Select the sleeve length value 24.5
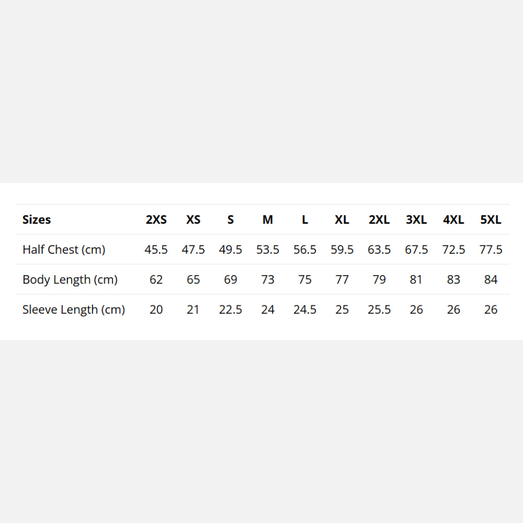The image size is (523, 523). [x=305, y=310]
